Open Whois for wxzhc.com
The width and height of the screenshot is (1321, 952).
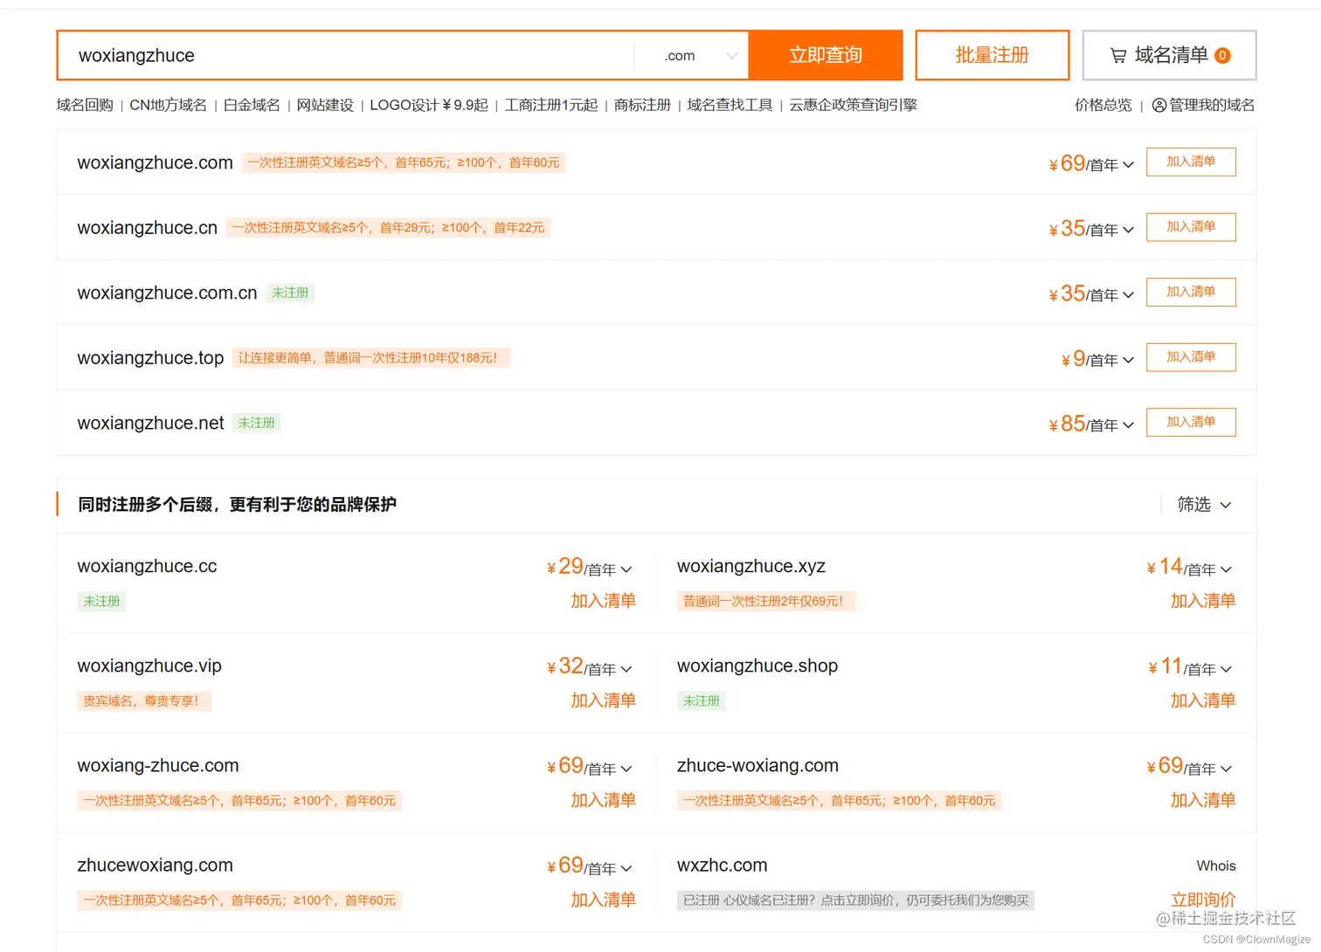click(x=1216, y=866)
